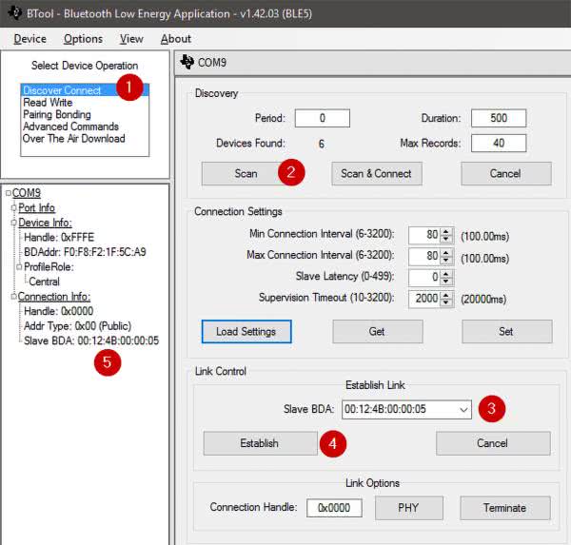Open the View menu
The image size is (571, 545).
[131, 39]
